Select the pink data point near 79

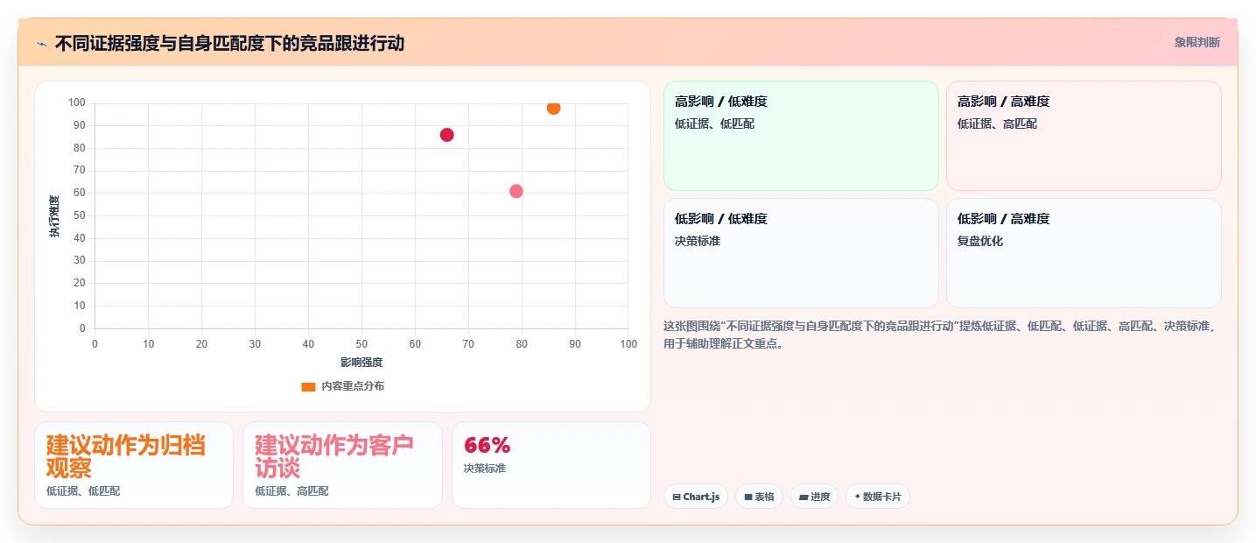pyautogui.click(x=516, y=191)
